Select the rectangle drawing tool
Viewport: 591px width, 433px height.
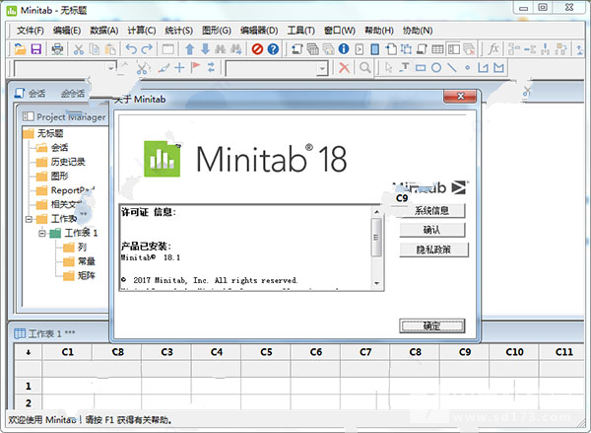(x=421, y=68)
